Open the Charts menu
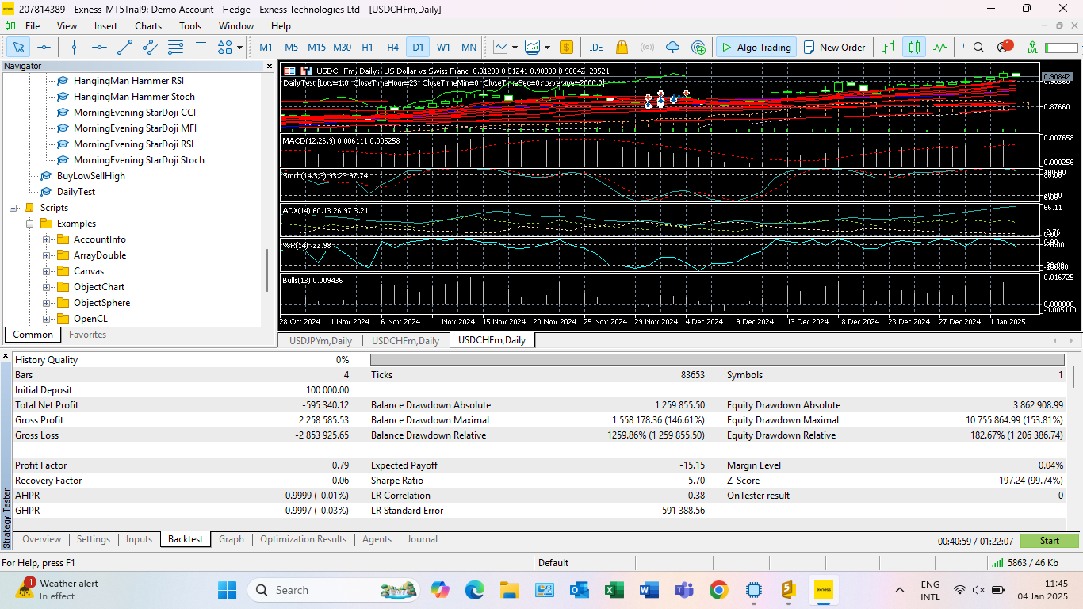 click(148, 26)
